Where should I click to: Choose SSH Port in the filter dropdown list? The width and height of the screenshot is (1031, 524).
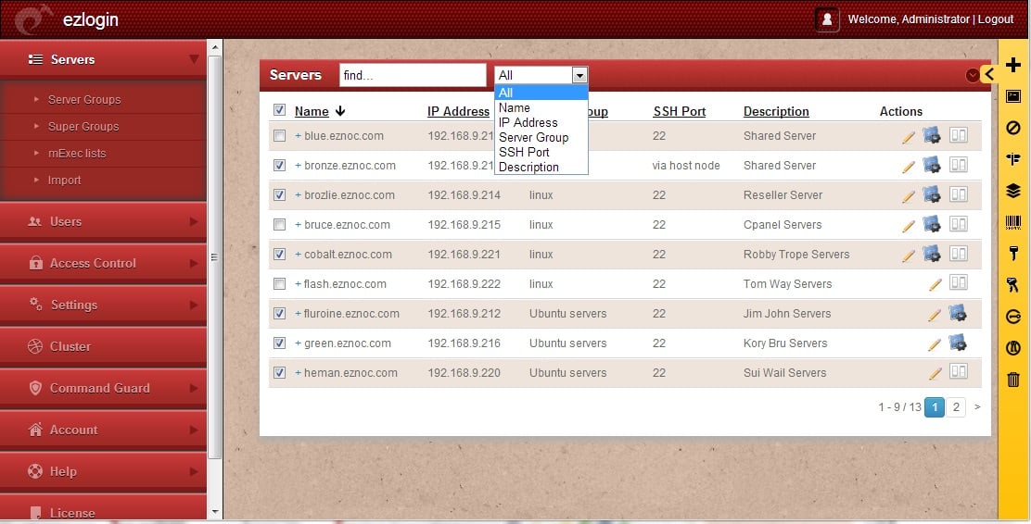[541, 153]
